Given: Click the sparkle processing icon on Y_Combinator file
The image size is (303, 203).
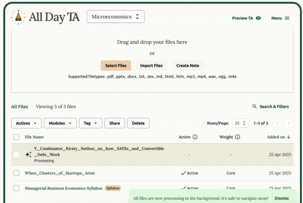Looking at the screenshot, I should 28,154.
